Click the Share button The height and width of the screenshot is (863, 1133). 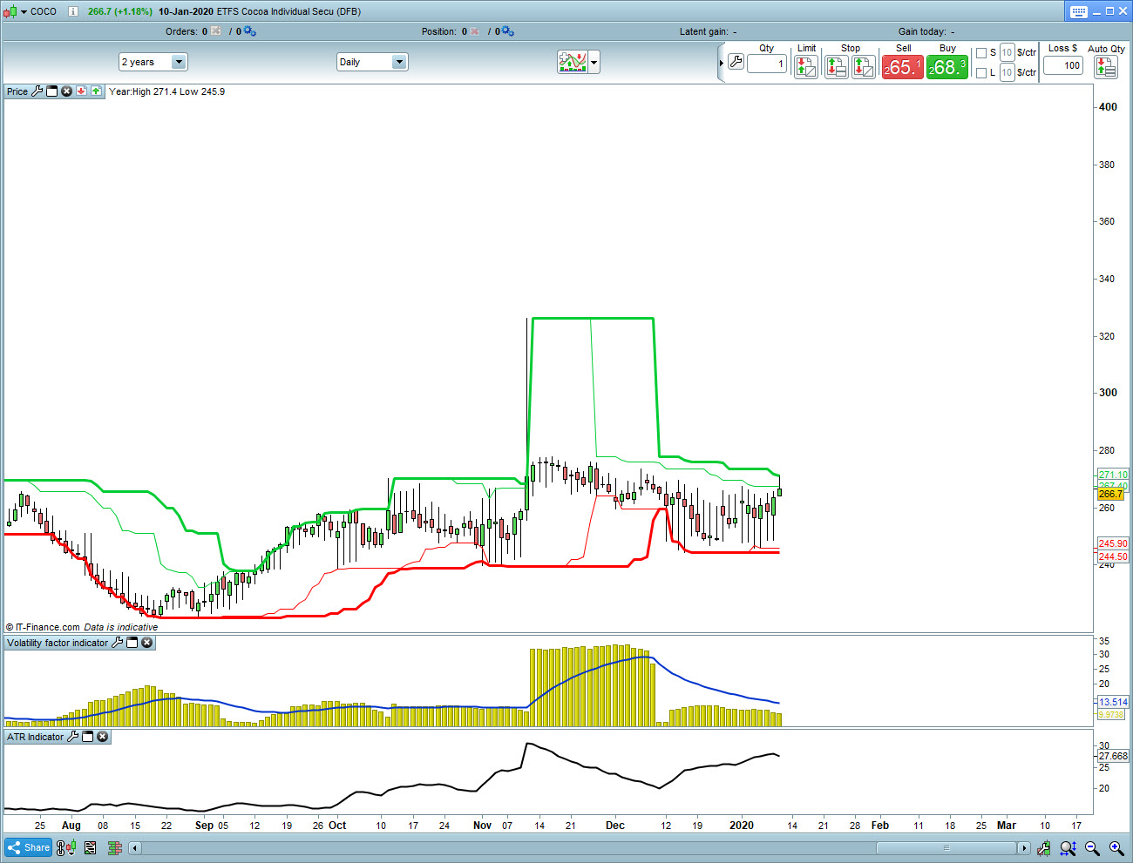click(29, 847)
